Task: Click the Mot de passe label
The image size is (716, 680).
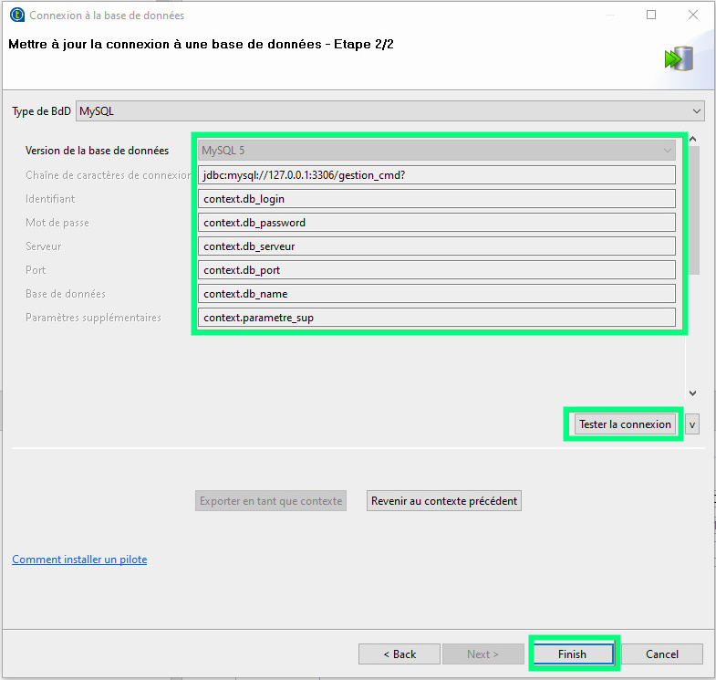Action: click(x=57, y=223)
